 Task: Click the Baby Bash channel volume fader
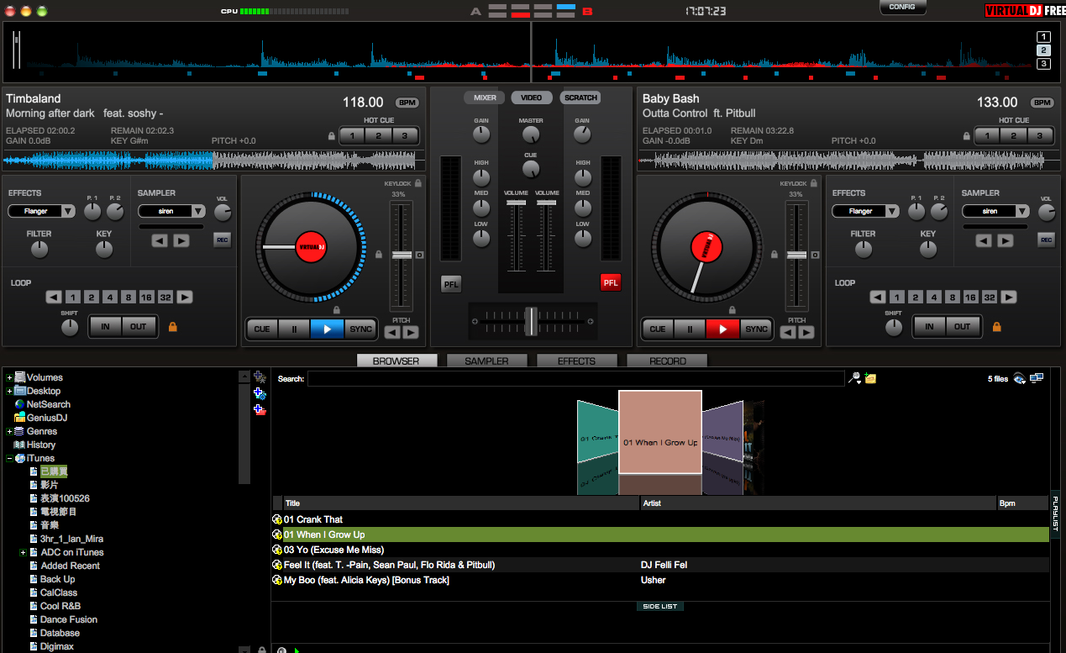tap(548, 203)
